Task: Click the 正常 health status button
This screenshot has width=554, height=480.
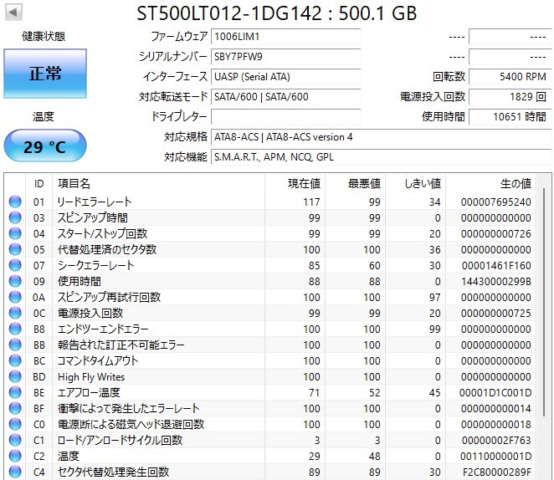Action: coord(45,74)
